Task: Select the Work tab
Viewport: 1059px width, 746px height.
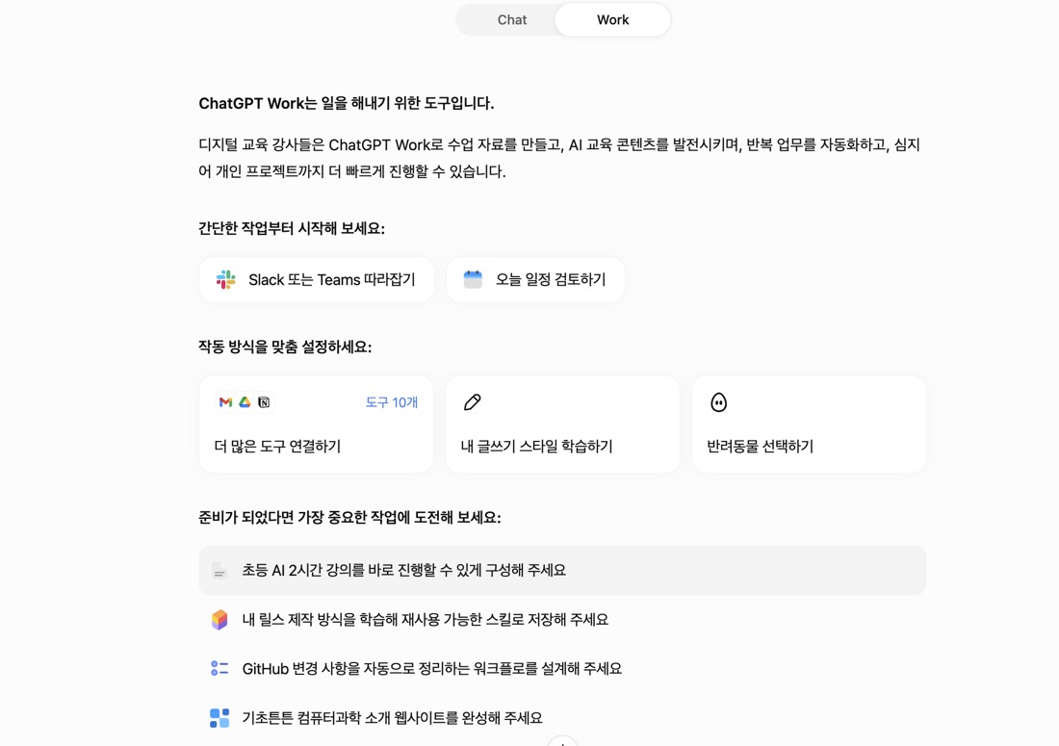Action: [x=612, y=20]
